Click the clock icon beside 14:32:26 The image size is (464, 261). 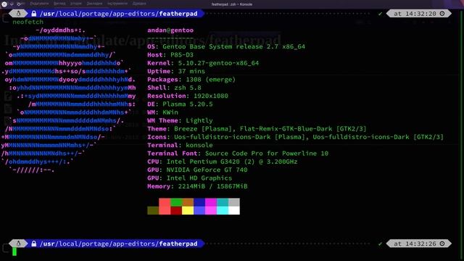tap(442, 244)
